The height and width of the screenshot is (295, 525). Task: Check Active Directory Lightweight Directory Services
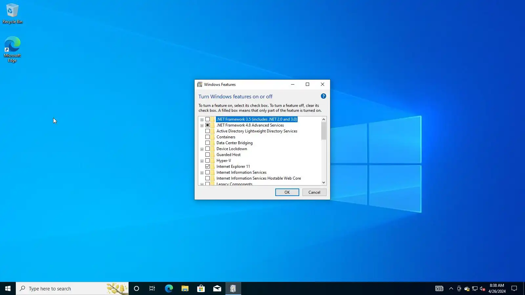(x=207, y=131)
